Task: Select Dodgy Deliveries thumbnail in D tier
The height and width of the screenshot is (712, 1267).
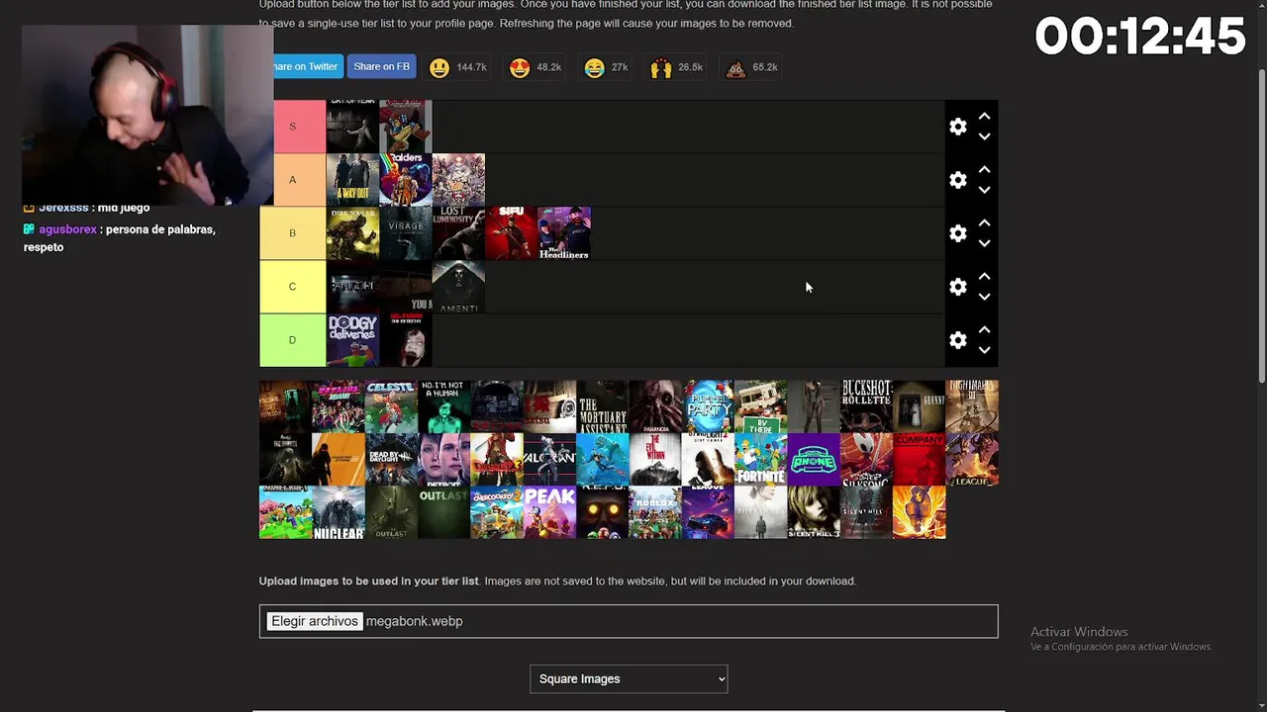Action: coord(352,340)
